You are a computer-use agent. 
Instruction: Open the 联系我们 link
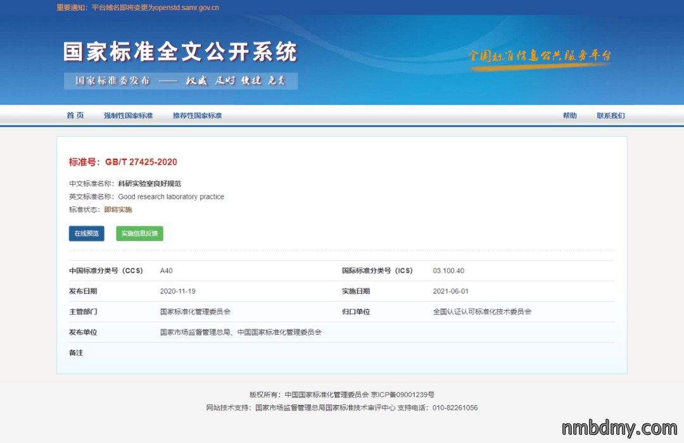[611, 116]
